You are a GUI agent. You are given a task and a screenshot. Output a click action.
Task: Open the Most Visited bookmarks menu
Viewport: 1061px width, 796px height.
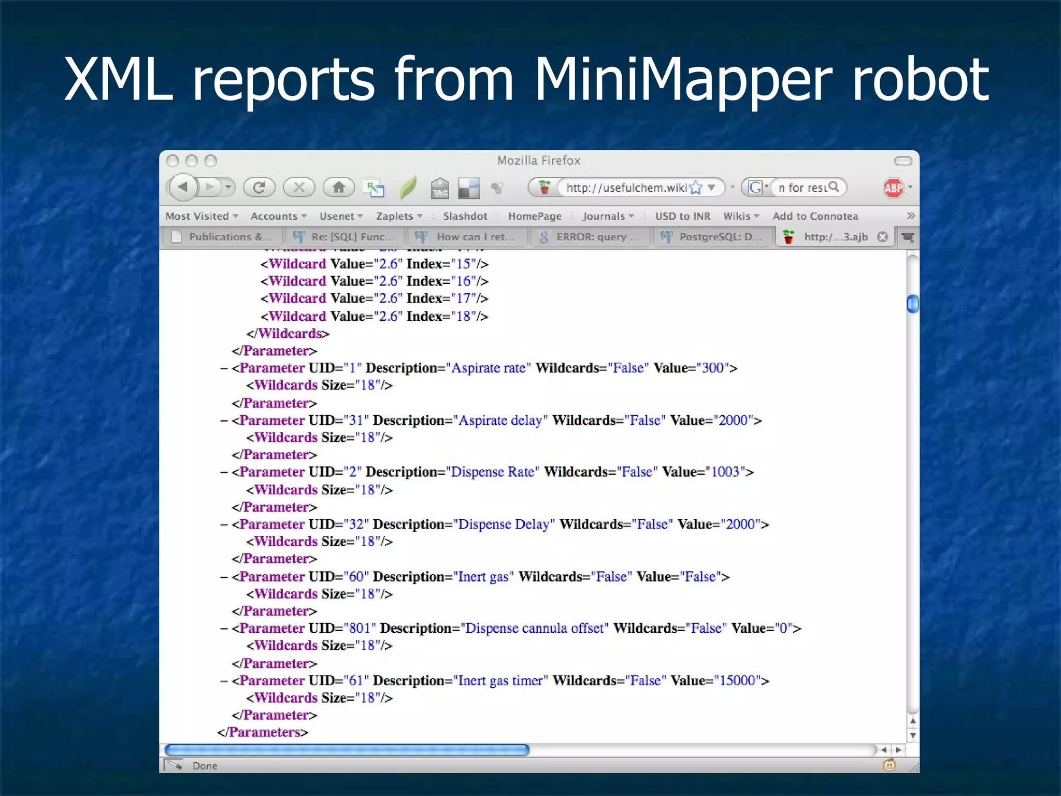tap(202, 216)
